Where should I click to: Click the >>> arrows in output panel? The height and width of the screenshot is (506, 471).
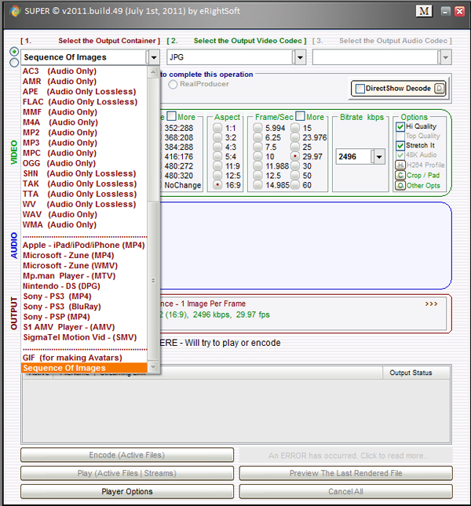(431, 304)
